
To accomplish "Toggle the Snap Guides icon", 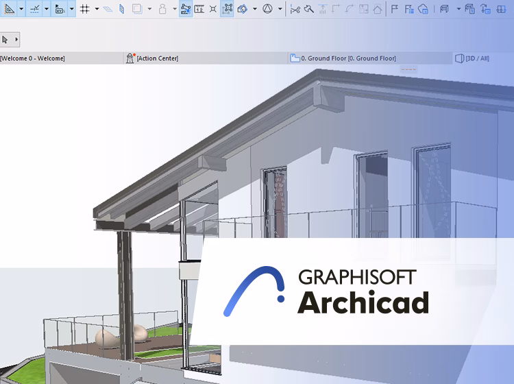I will pyautogui.click(x=35, y=9).
